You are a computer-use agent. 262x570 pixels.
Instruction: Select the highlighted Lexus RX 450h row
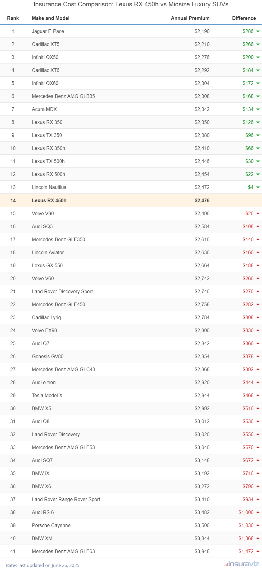tap(131, 200)
